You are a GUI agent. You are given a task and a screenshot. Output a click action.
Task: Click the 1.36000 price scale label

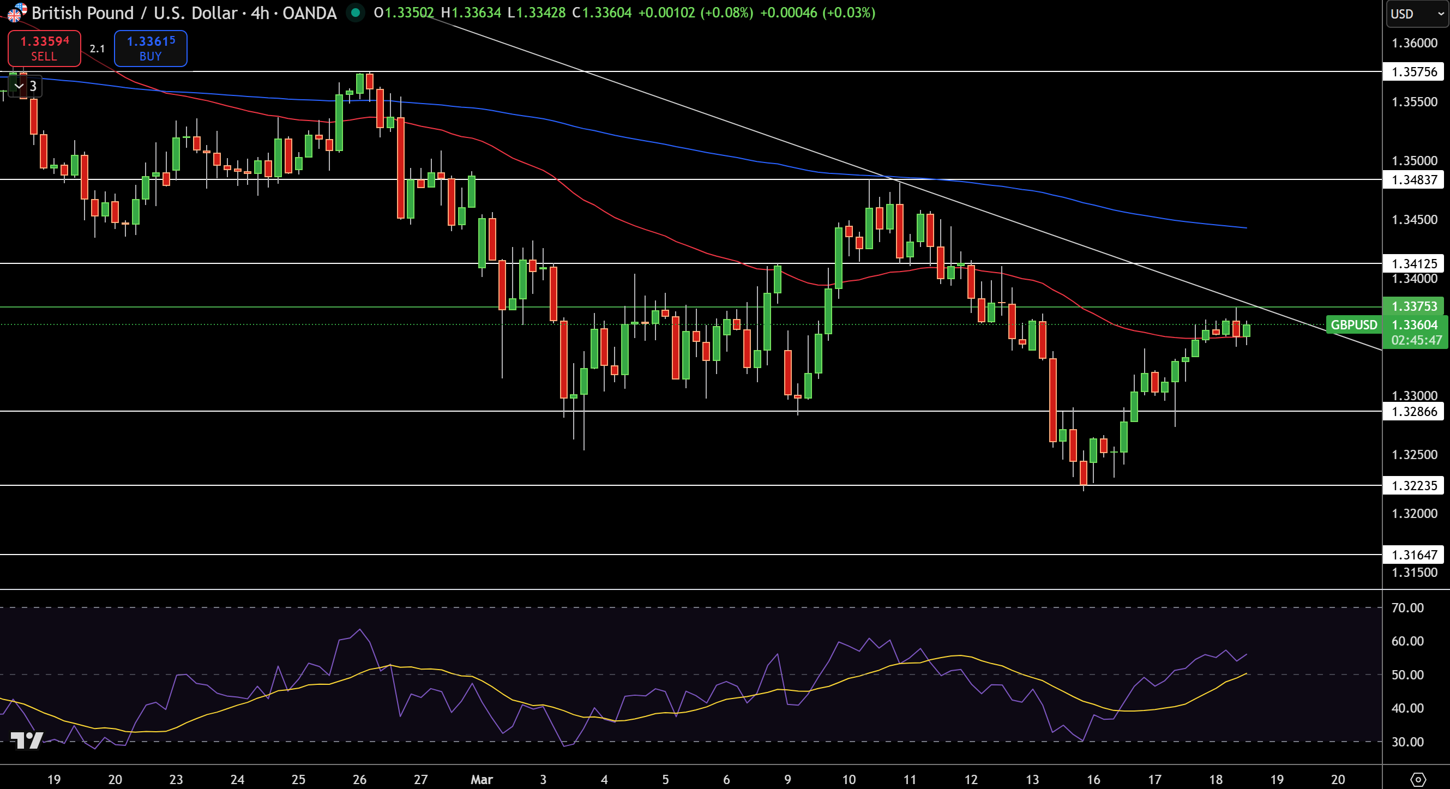[x=1413, y=43]
